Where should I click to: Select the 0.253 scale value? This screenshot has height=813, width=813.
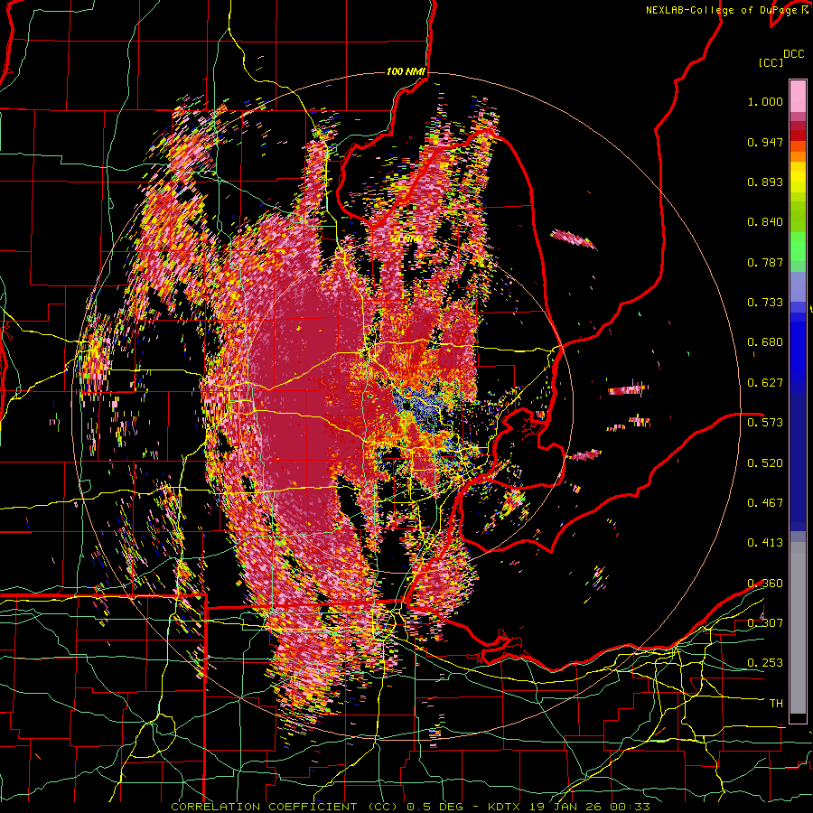pyautogui.click(x=765, y=663)
